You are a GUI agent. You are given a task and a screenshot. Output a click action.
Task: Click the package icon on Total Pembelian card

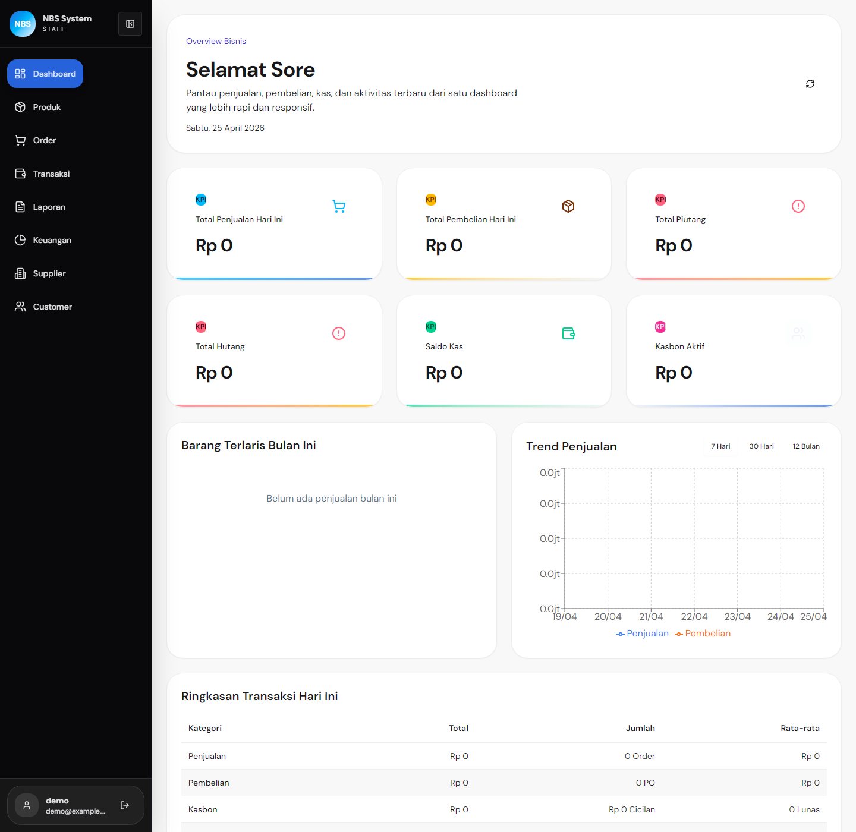click(568, 206)
